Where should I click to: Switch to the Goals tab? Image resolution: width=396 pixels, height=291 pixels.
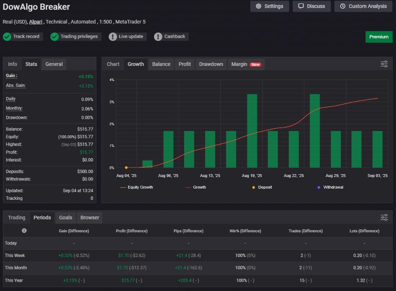[x=66, y=218]
